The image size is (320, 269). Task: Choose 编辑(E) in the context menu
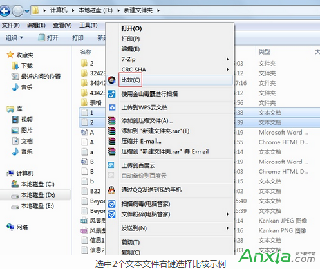(131, 49)
